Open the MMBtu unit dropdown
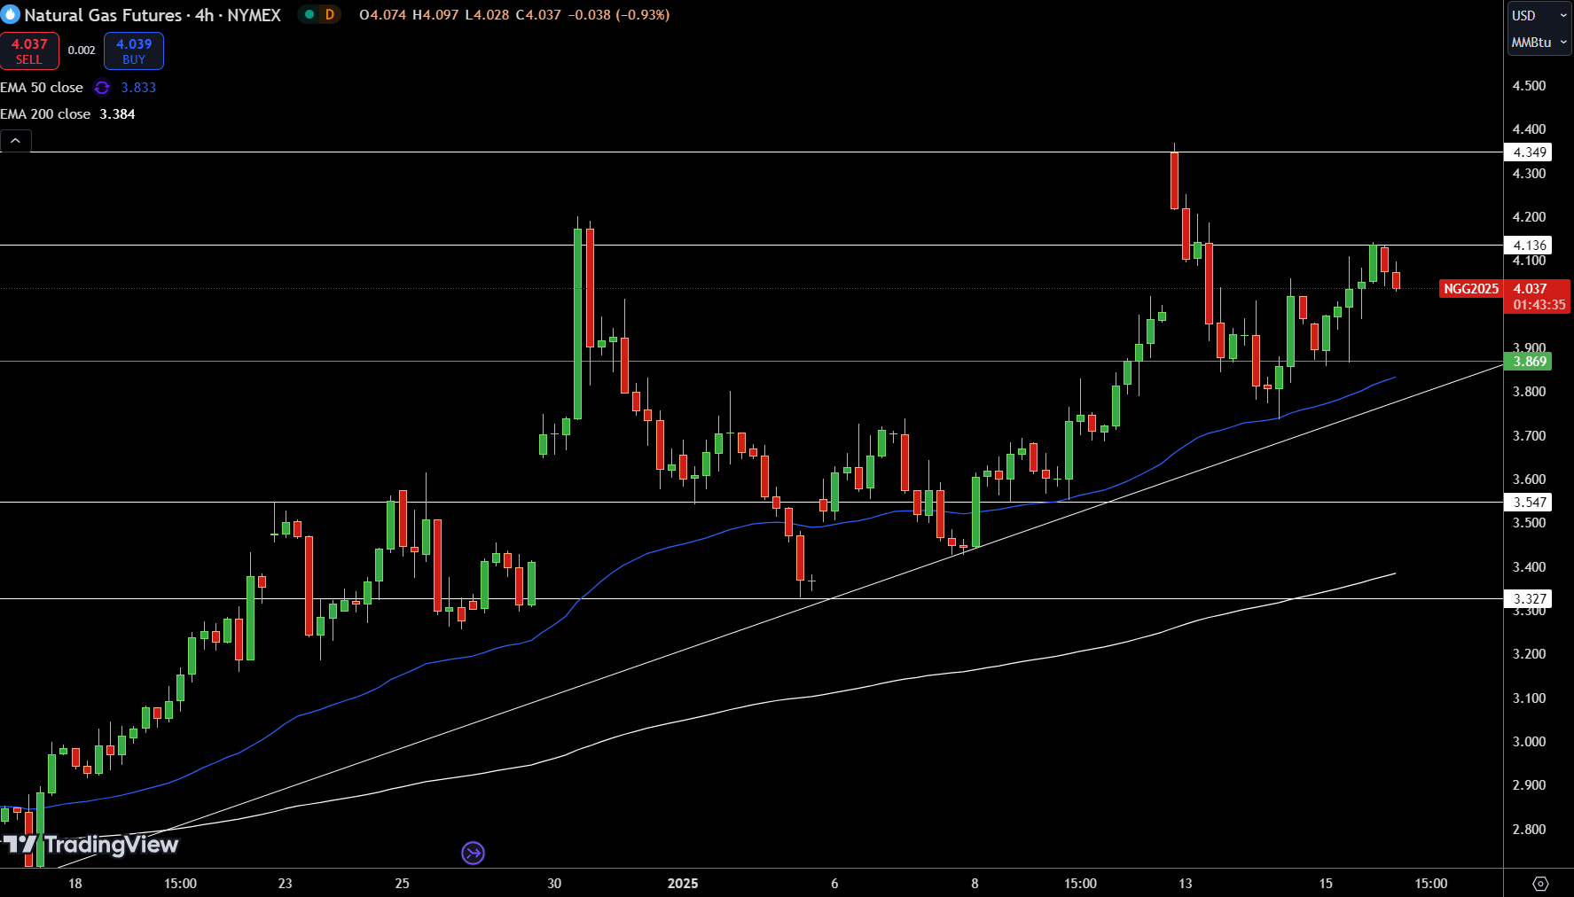1574x897 pixels. [1539, 42]
